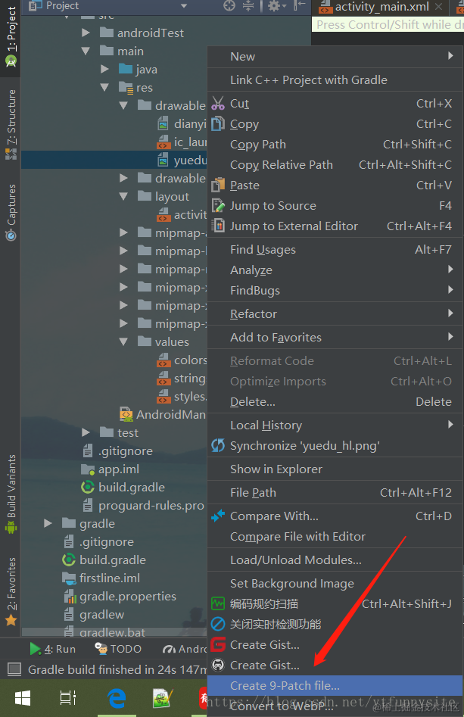Click the gradle.properties file icon
The width and height of the screenshot is (464, 717).
tap(70, 597)
